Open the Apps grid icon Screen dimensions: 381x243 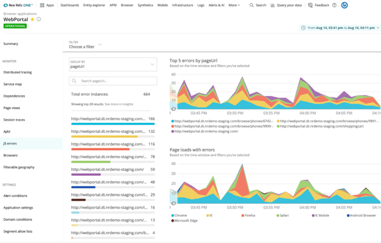42,5
